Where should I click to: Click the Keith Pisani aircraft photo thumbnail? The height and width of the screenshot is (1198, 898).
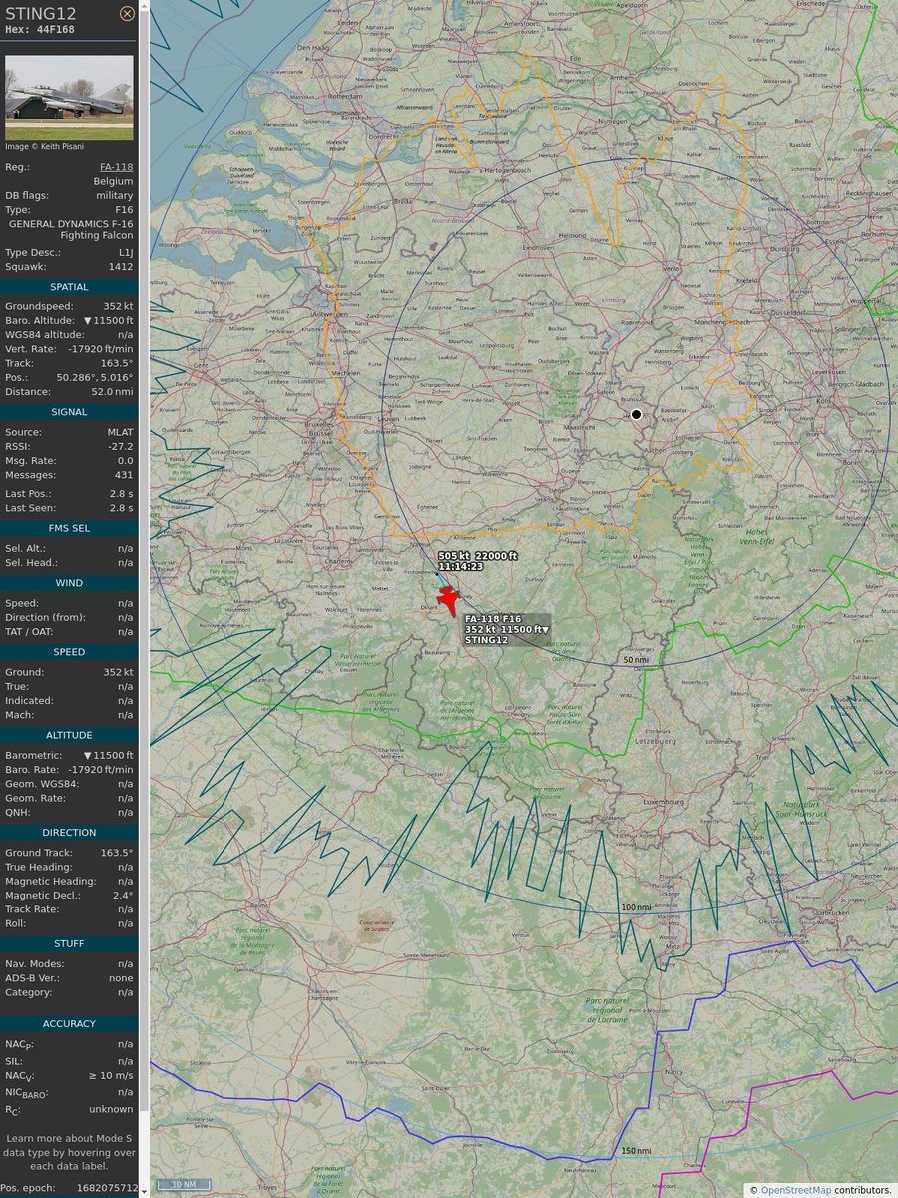click(70, 97)
